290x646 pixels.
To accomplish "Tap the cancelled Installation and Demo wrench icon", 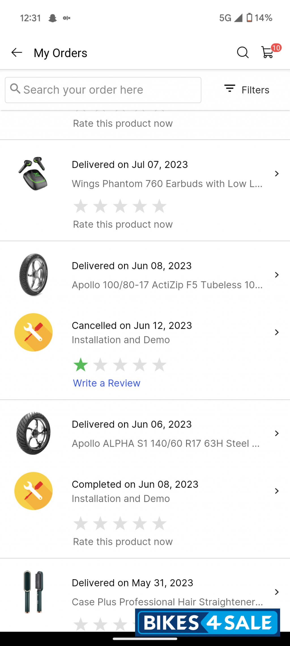I will coord(33,332).
